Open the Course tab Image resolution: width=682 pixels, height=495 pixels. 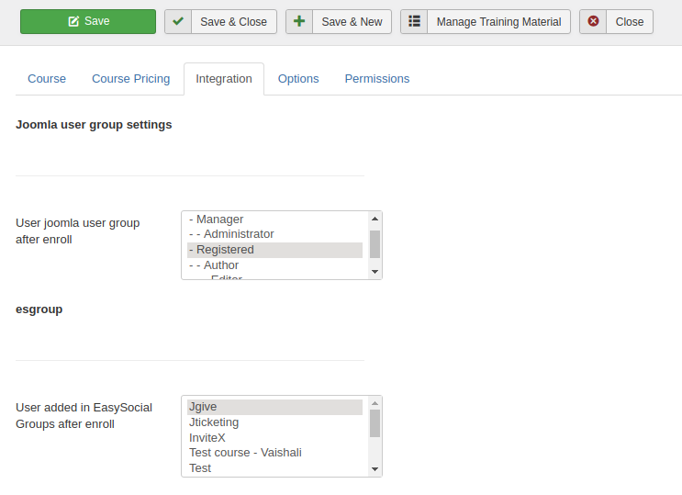click(47, 79)
